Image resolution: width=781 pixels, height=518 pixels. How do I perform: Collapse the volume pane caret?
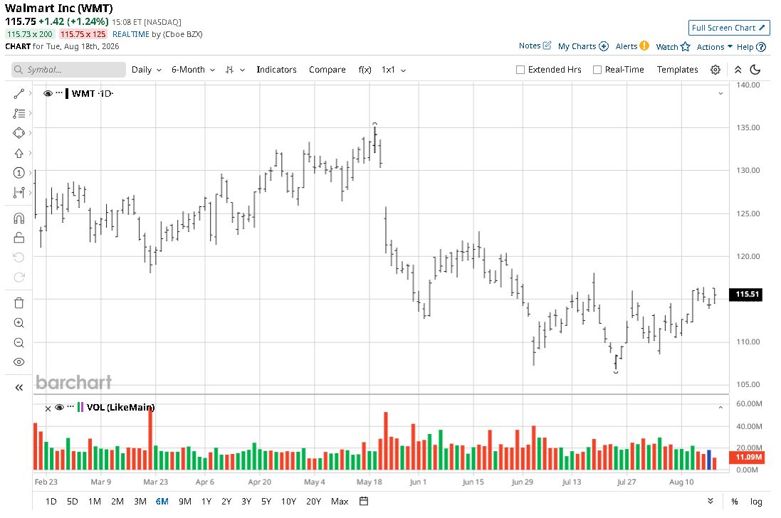[720, 408]
